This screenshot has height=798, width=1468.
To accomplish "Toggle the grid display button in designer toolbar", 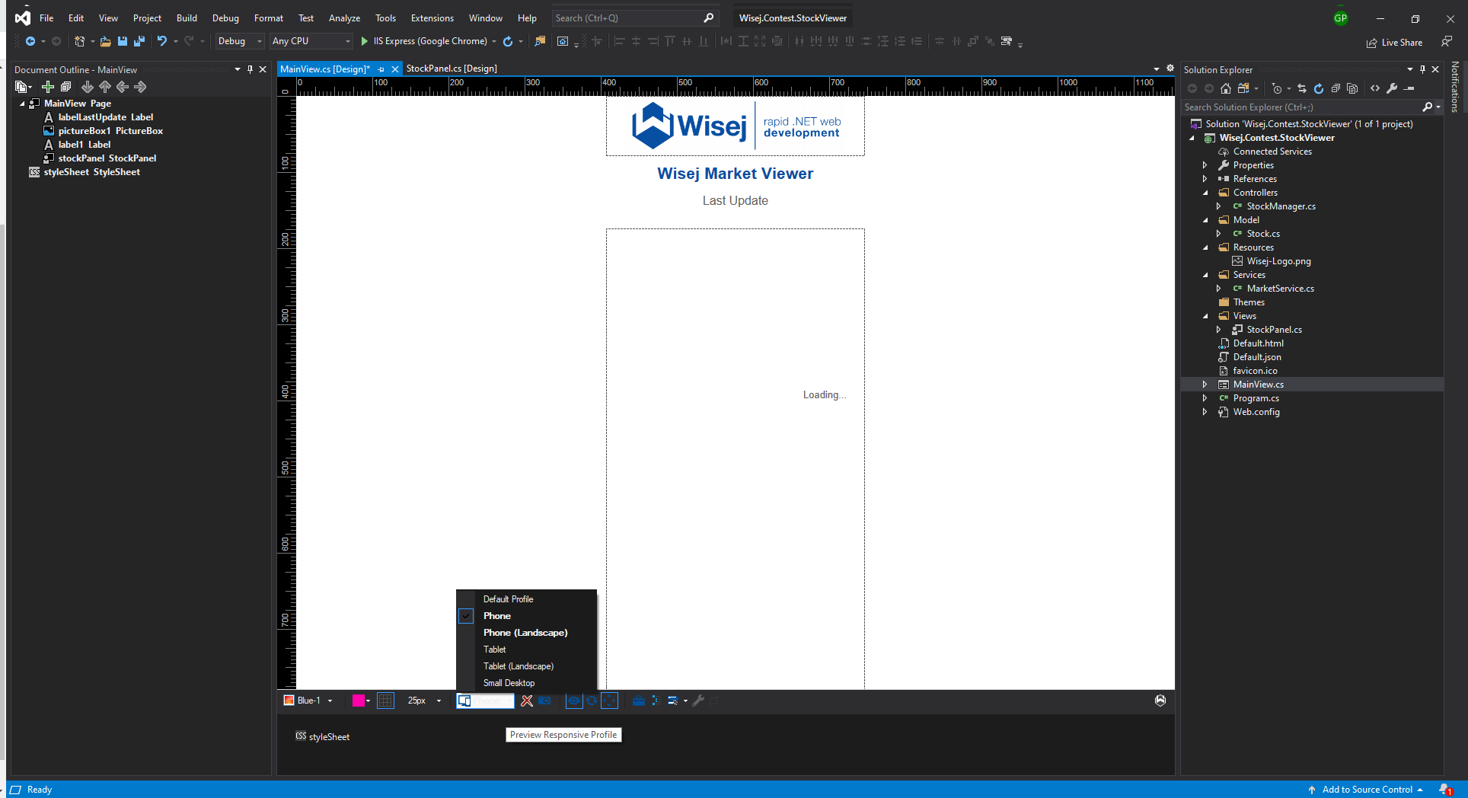I will [386, 701].
